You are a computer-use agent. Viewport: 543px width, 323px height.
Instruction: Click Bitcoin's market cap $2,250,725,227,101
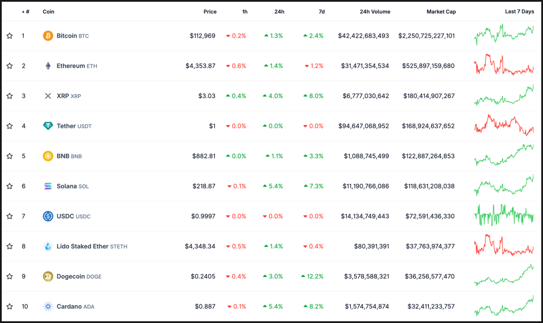pyautogui.click(x=427, y=35)
